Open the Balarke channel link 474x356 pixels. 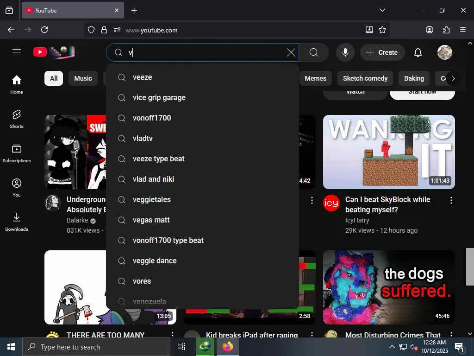77,220
